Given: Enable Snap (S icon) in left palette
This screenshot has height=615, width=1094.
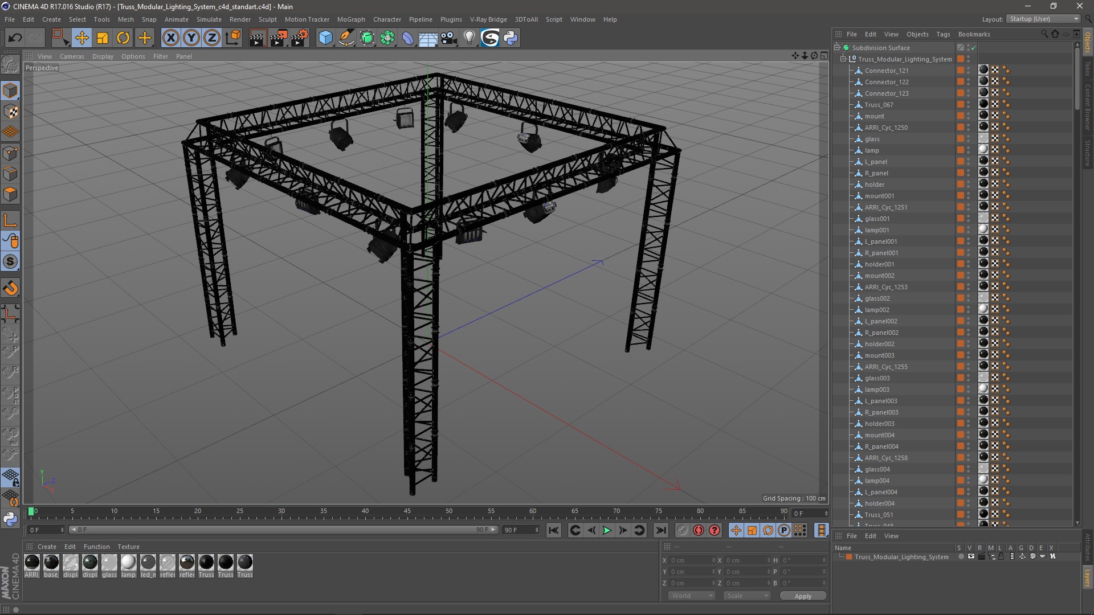Looking at the screenshot, I should tap(10, 262).
